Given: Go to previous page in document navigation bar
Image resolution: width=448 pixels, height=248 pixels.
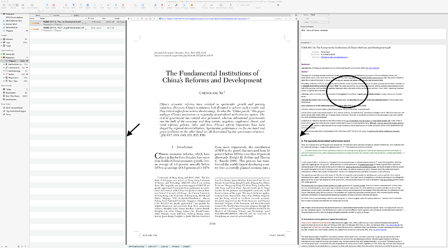Looking at the screenshot, I should [129, 19].
